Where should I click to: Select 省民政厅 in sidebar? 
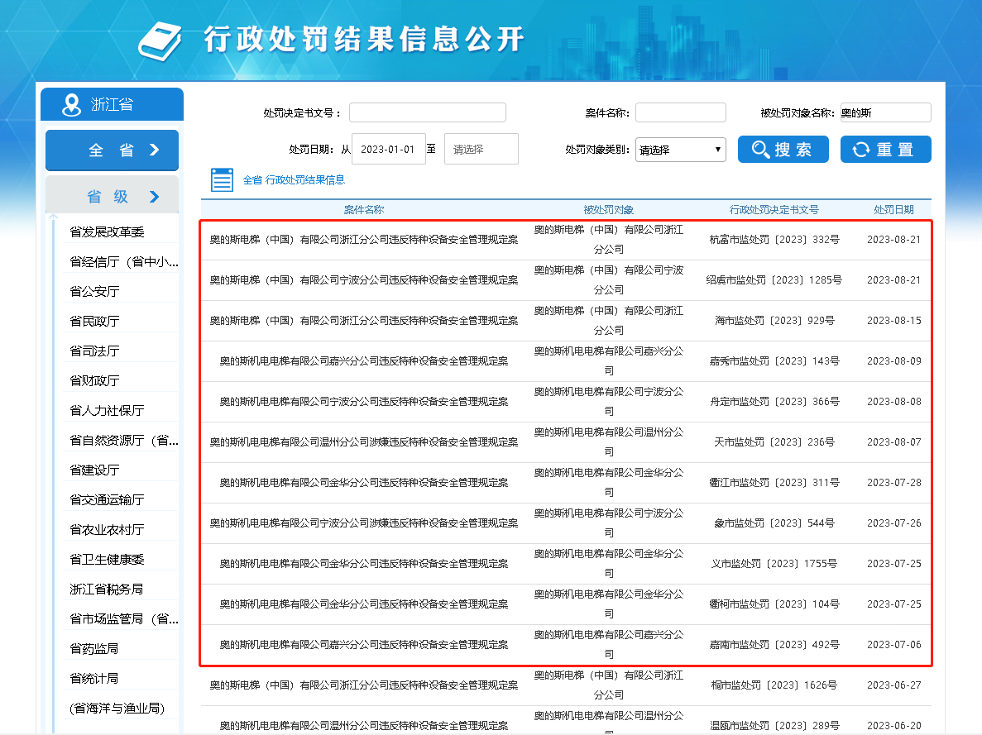[x=94, y=321]
